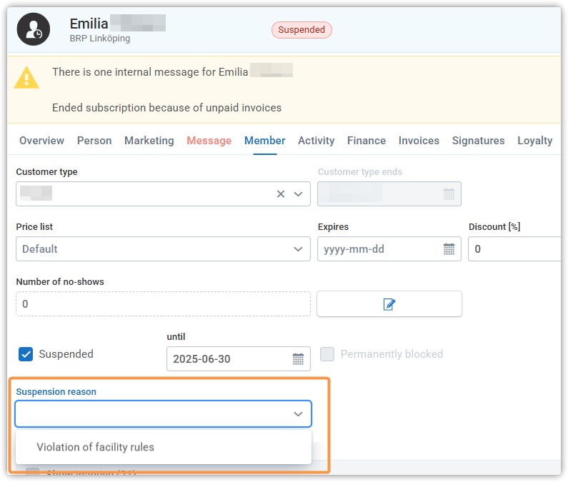Select Violation of facility rules option

[96, 447]
